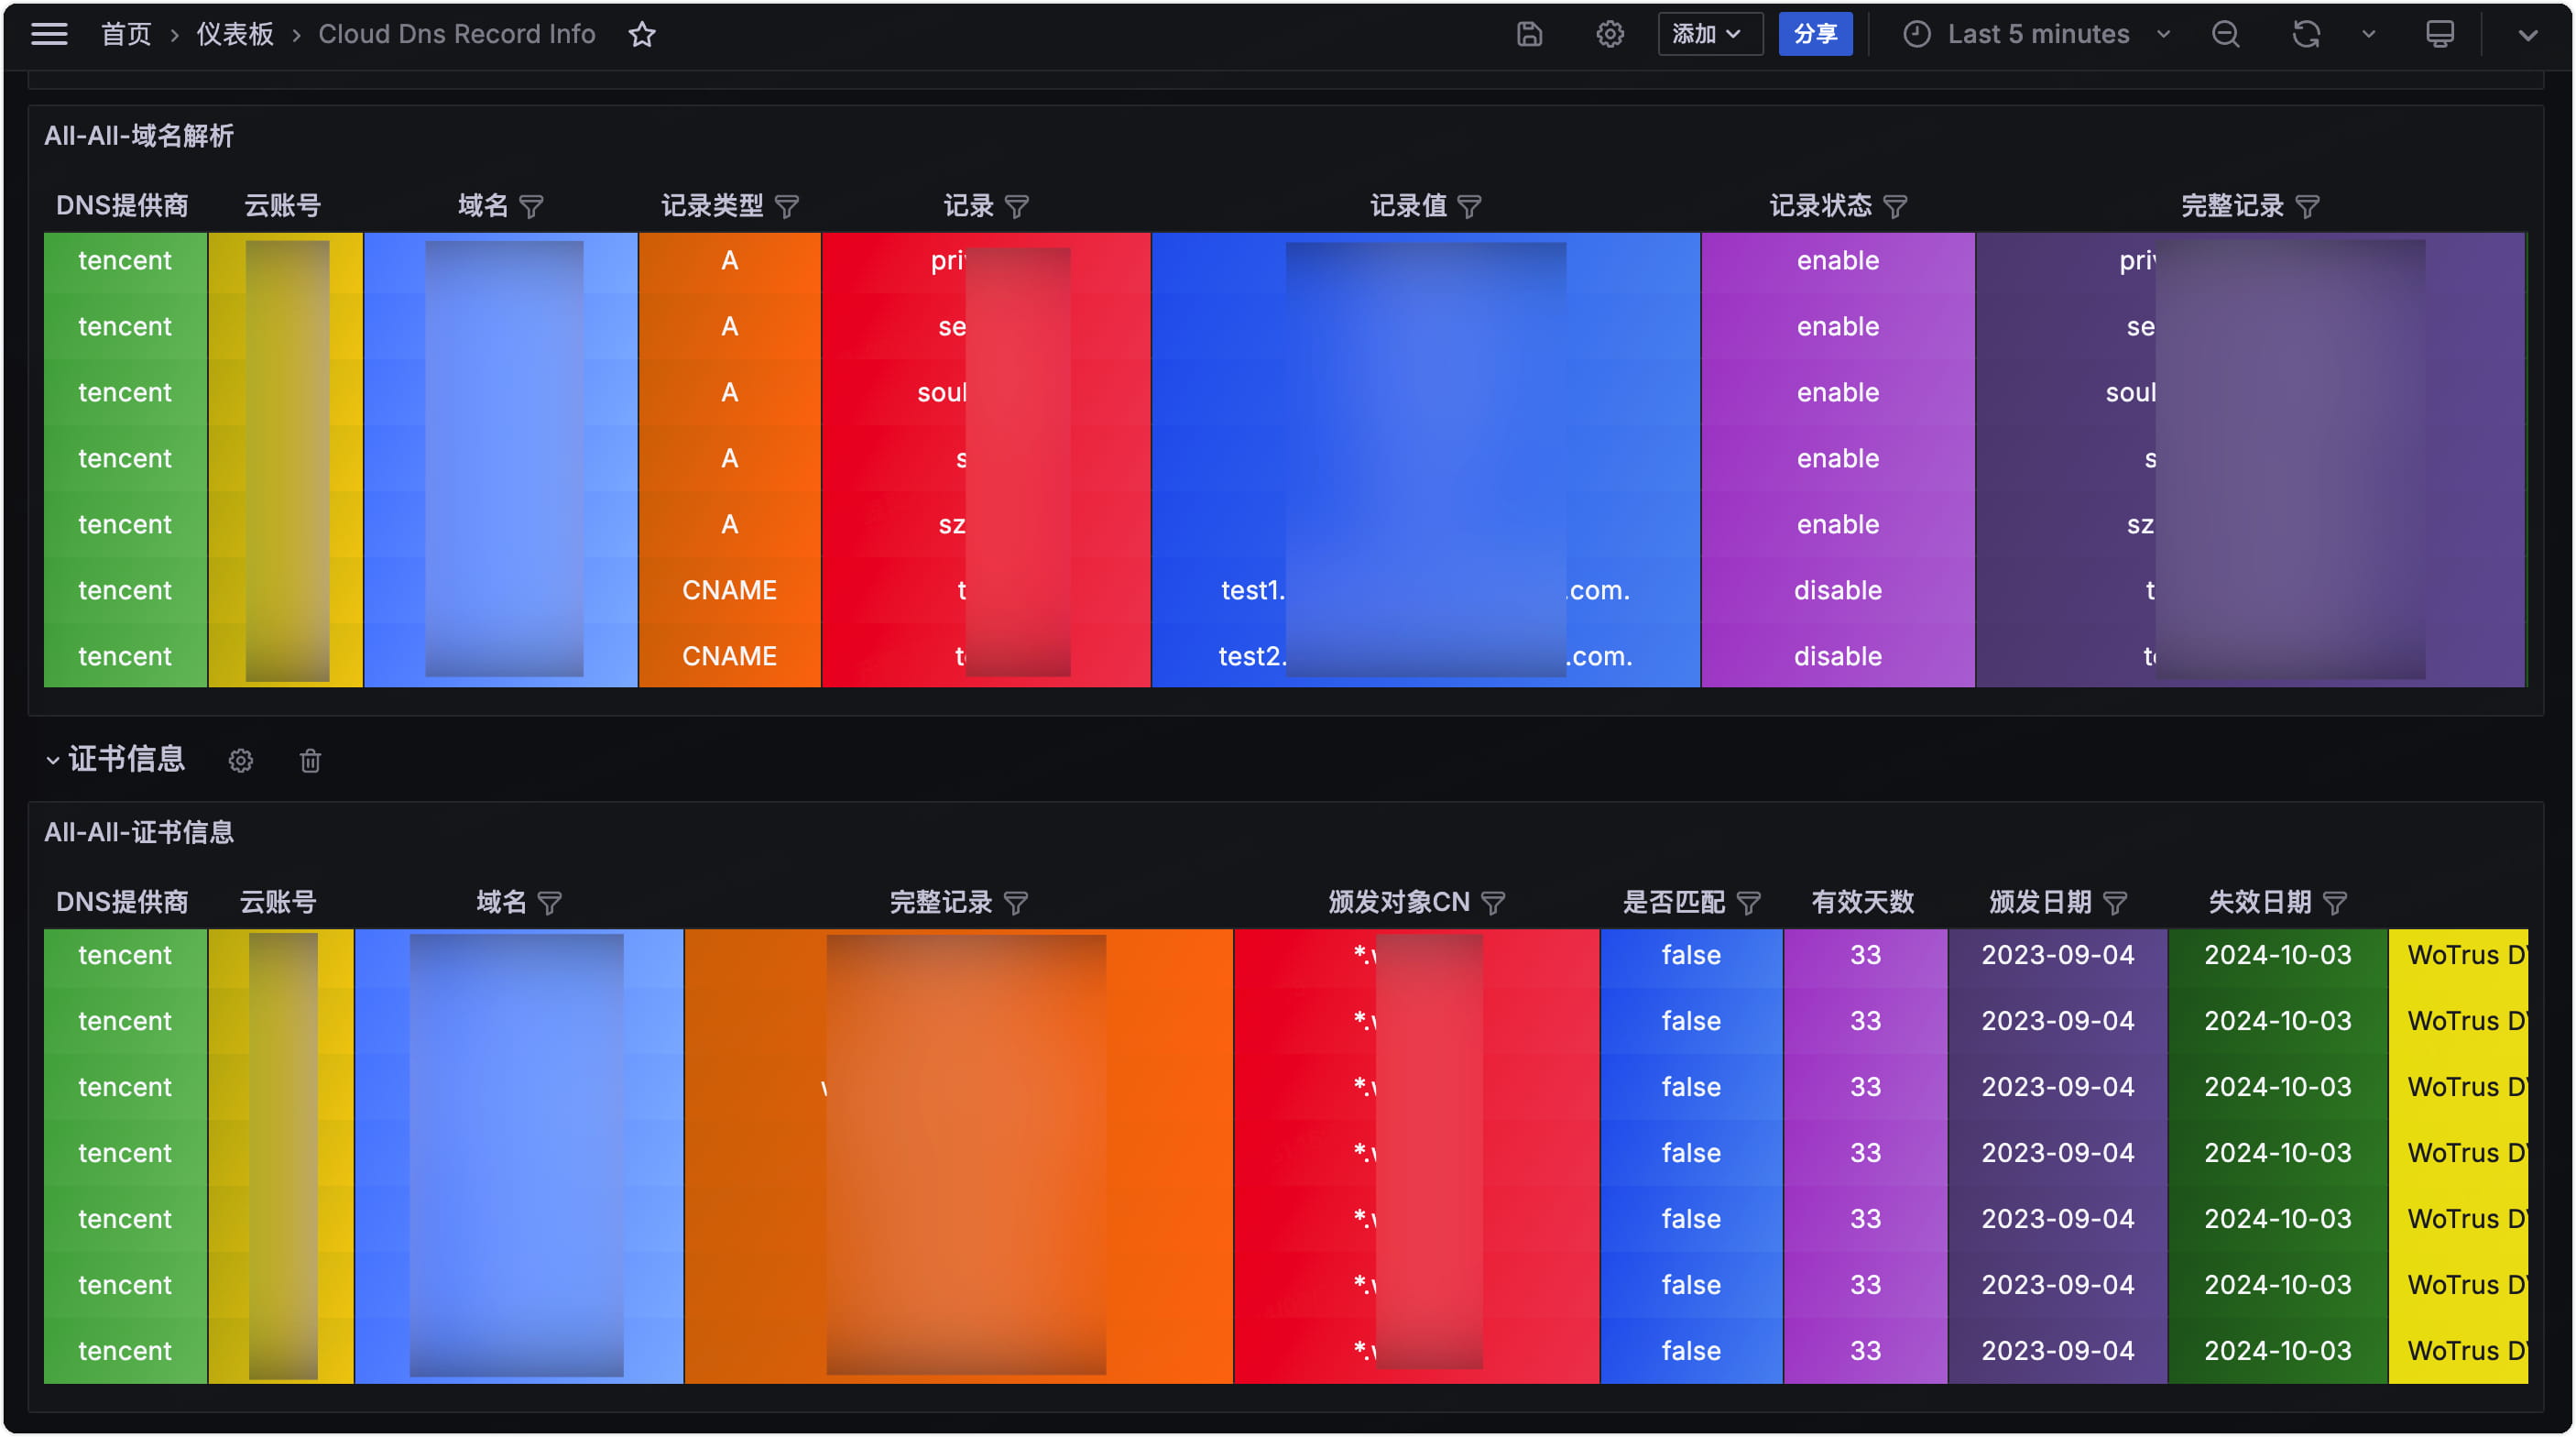The width and height of the screenshot is (2576, 1437).
Task: Click the 分享 button
Action: 1814,35
